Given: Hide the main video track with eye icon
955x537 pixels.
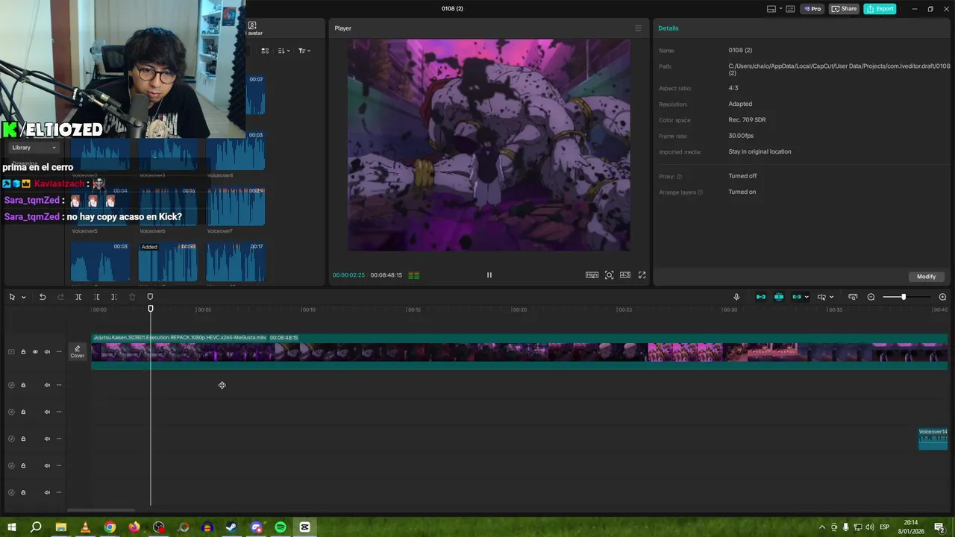Looking at the screenshot, I should tap(35, 352).
